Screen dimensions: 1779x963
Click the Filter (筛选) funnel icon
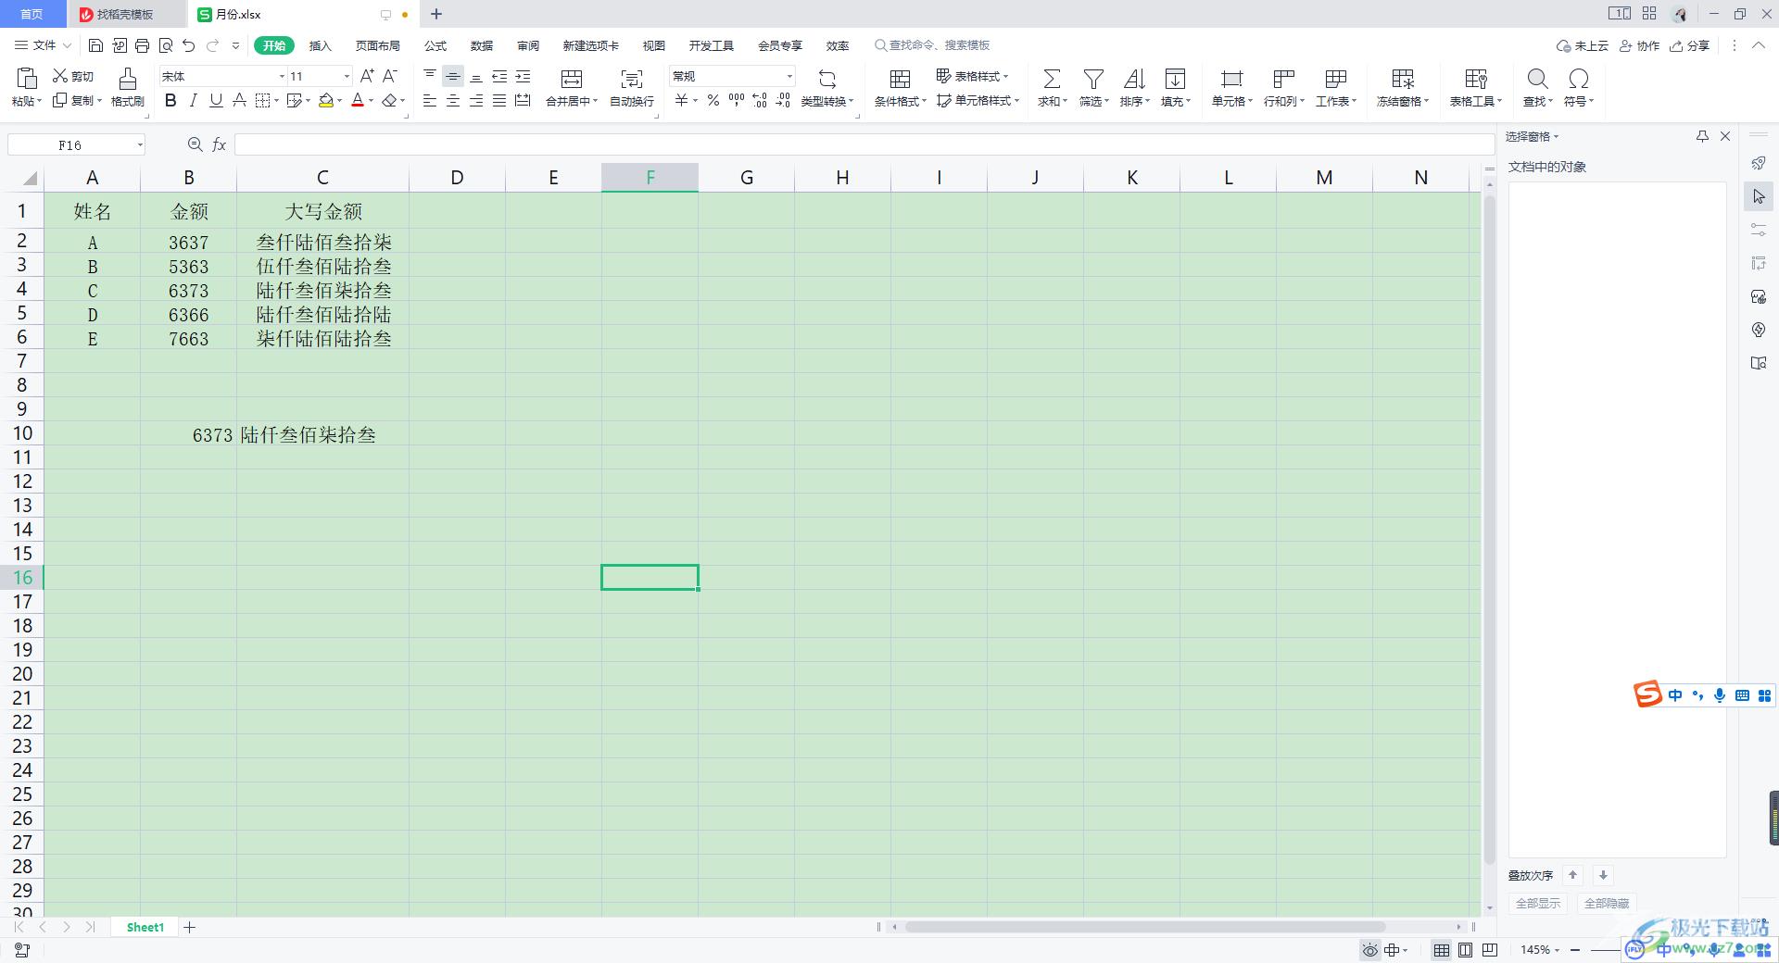(1093, 87)
